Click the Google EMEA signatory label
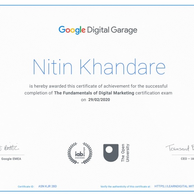This screenshot has height=194, width=194. [x=11, y=159]
